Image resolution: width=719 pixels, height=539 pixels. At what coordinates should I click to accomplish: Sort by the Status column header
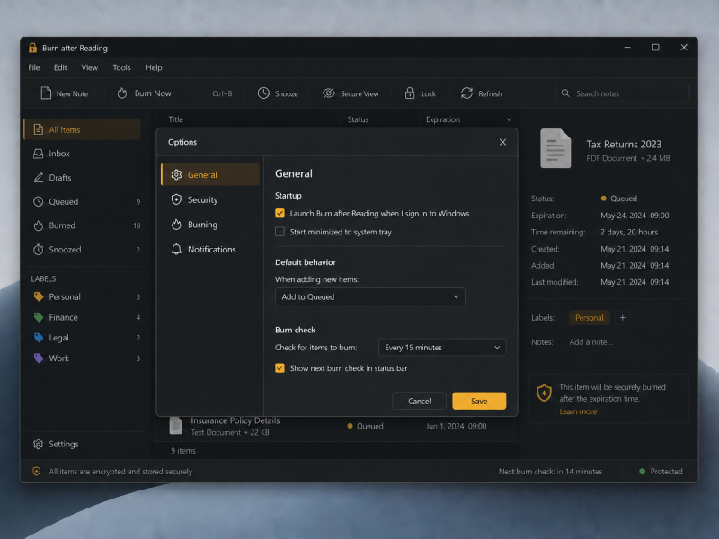pos(358,119)
